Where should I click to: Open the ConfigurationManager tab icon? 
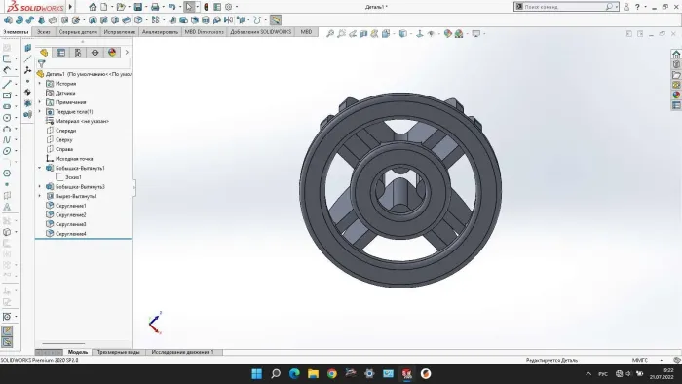pyautogui.click(x=78, y=53)
